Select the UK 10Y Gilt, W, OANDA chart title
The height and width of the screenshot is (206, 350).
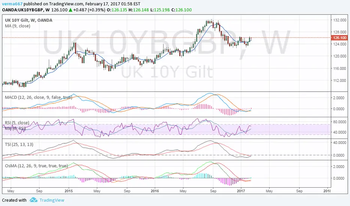pos(29,20)
